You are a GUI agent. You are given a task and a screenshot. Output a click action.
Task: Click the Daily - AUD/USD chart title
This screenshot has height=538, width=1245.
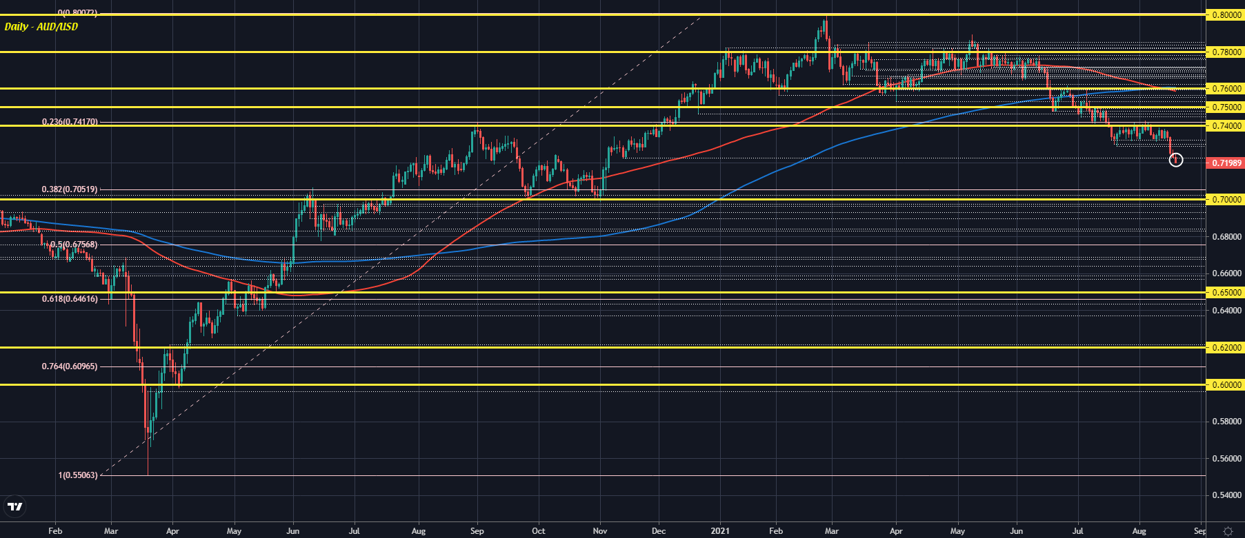41,27
